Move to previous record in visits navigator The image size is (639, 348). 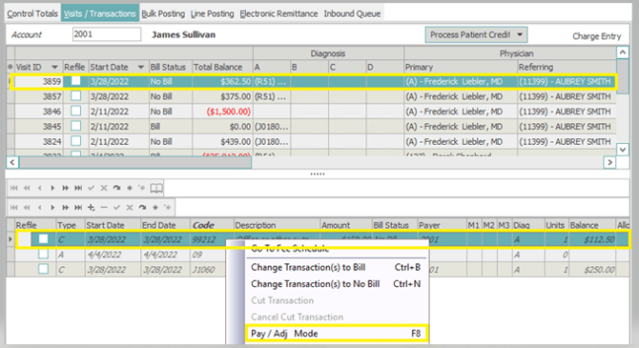39,188
